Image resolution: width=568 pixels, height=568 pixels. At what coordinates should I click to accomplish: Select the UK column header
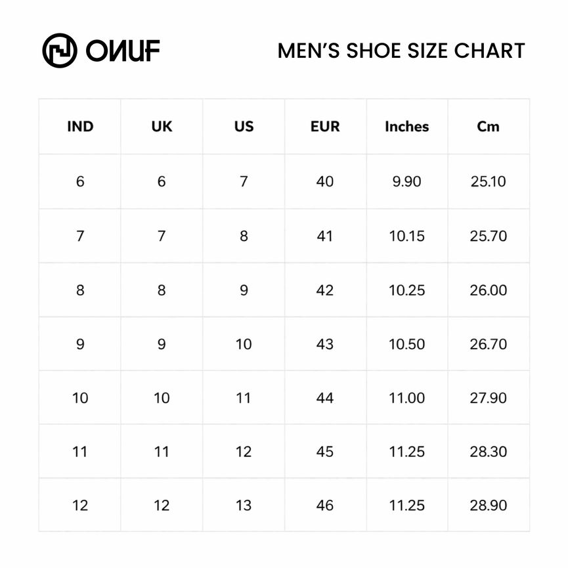(x=162, y=127)
